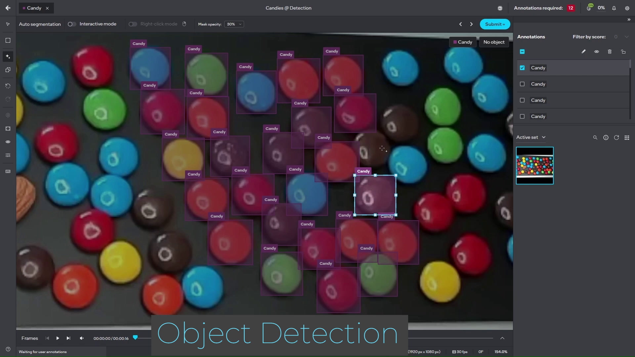The width and height of the screenshot is (635, 357).
Task: Click the pencil edit icon in Annotations panel
Action: pos(583,52)
